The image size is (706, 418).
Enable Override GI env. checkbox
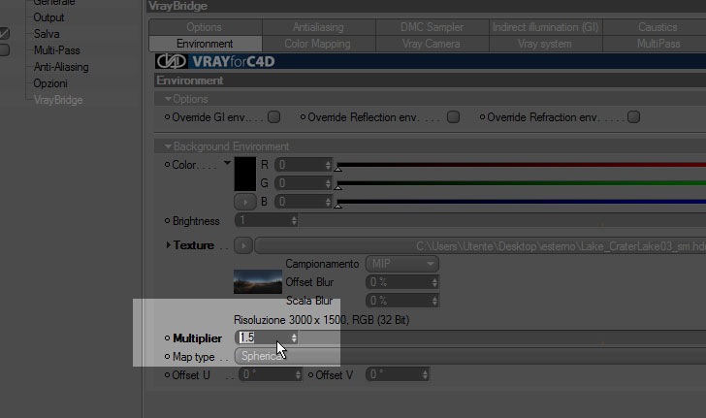coord(273,117)
